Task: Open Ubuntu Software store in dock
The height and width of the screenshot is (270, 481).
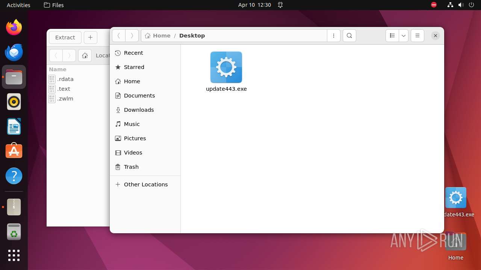Action: coord(14,151)
